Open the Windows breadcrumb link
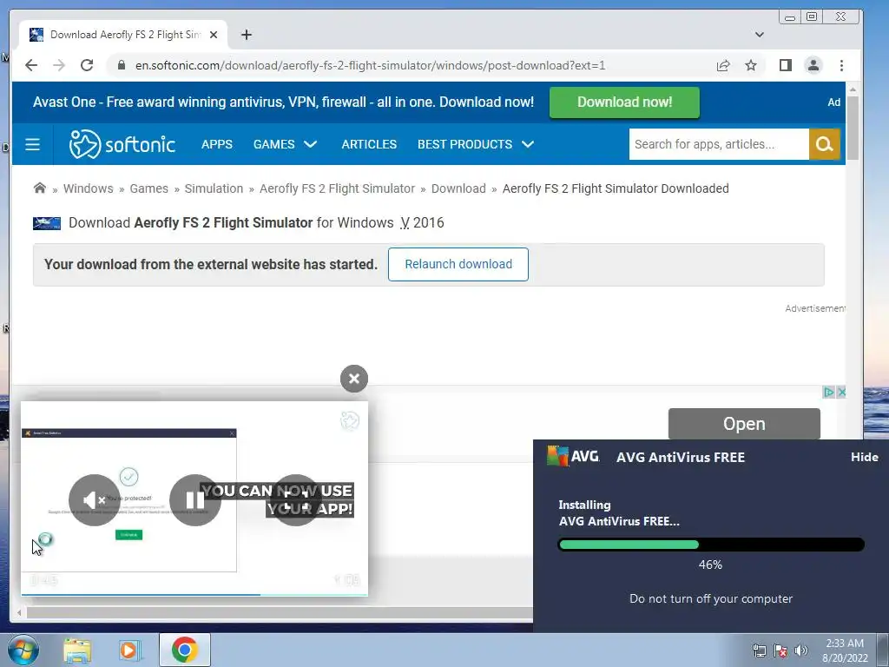Viewport: 889px width, 667px height. point(88,188)
